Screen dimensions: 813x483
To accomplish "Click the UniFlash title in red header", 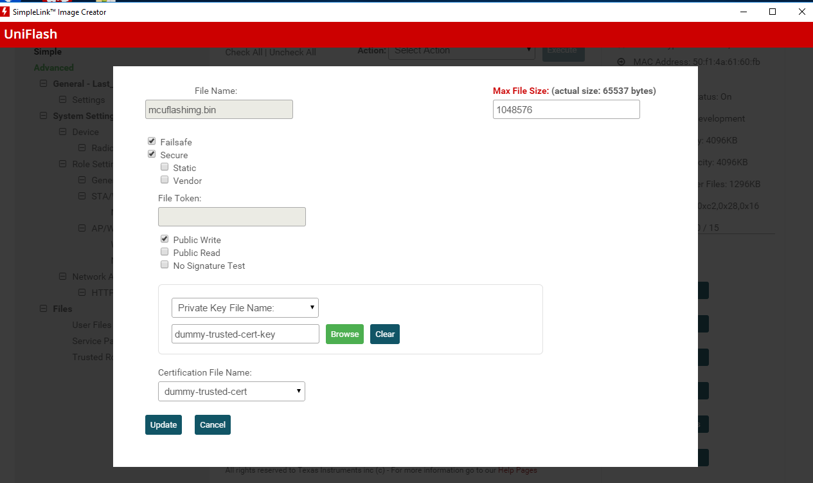I will tap(30, 35).
